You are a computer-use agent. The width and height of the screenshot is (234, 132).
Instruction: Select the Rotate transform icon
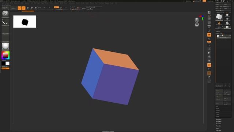click(36, 8)
